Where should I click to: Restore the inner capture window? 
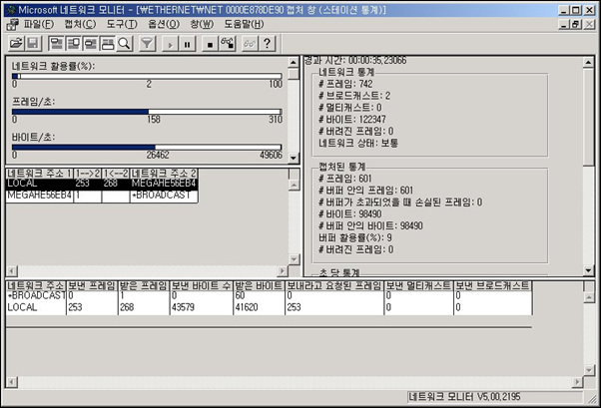(x=576, y=25)
